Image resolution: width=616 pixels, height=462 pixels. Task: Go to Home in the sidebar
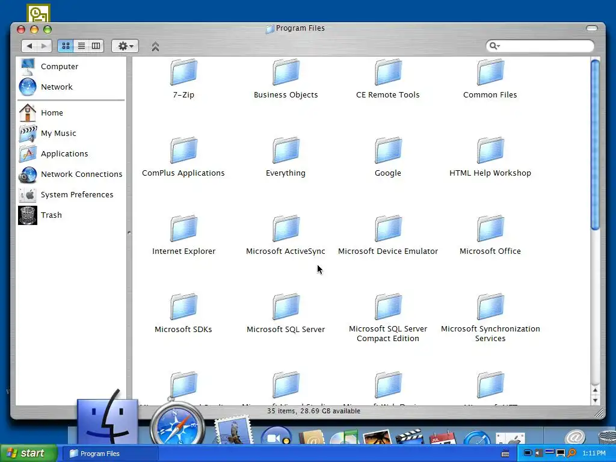(x=41, y=112)
